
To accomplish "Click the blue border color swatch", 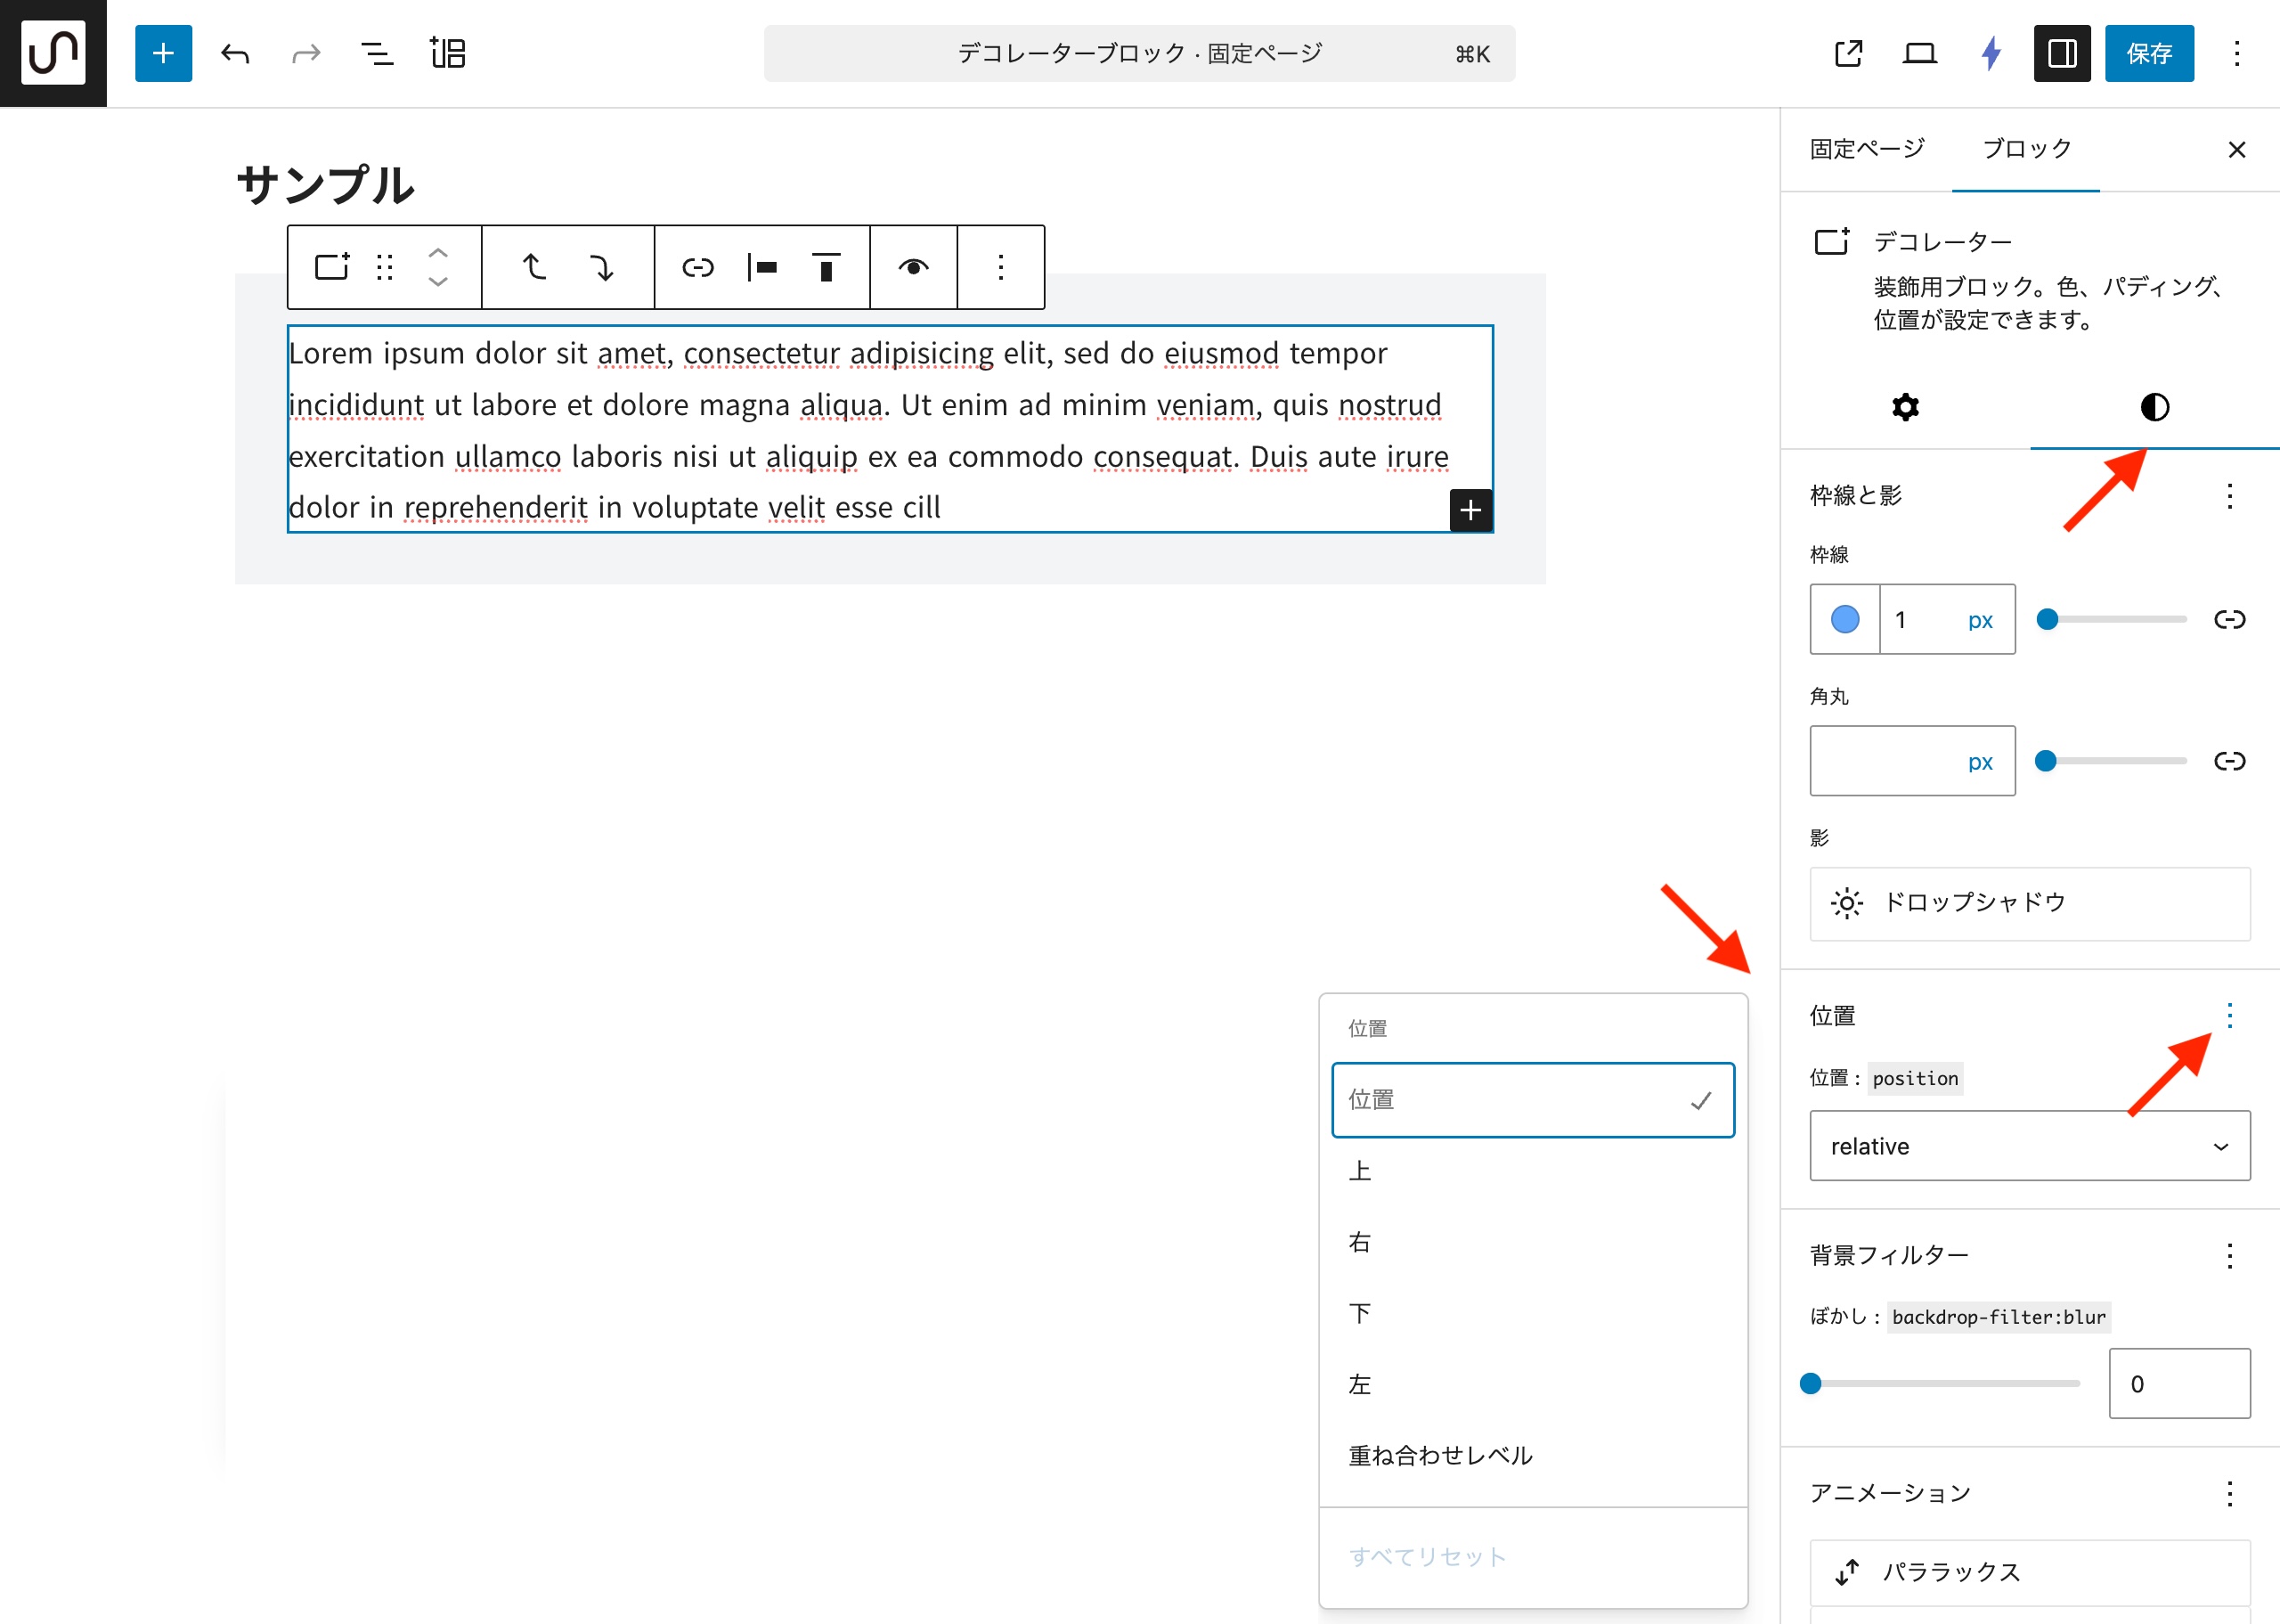I will [1844, 620].
